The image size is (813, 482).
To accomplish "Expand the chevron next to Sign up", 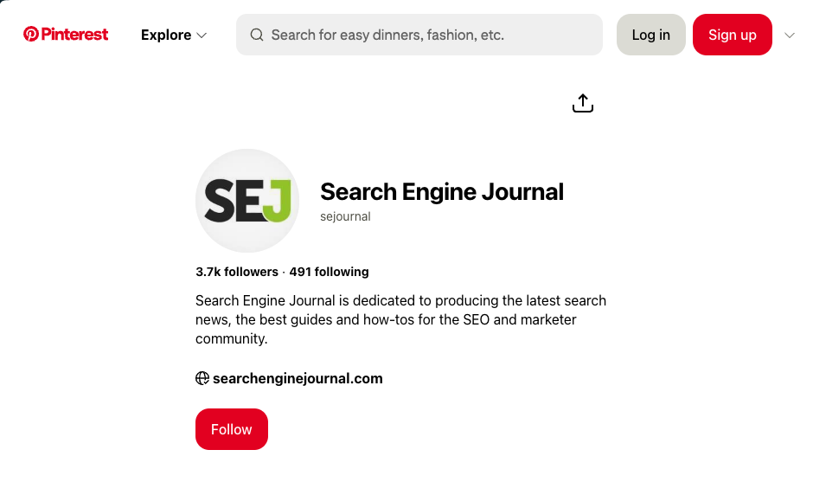I will tap(789, 35).
